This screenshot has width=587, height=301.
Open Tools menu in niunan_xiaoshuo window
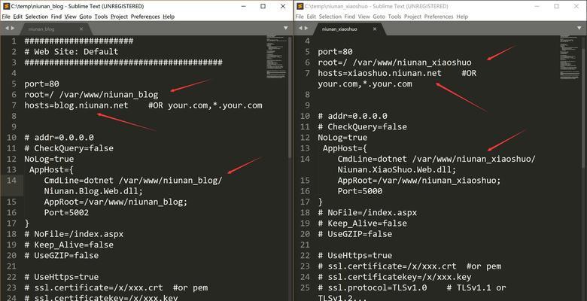pos(394,17)
